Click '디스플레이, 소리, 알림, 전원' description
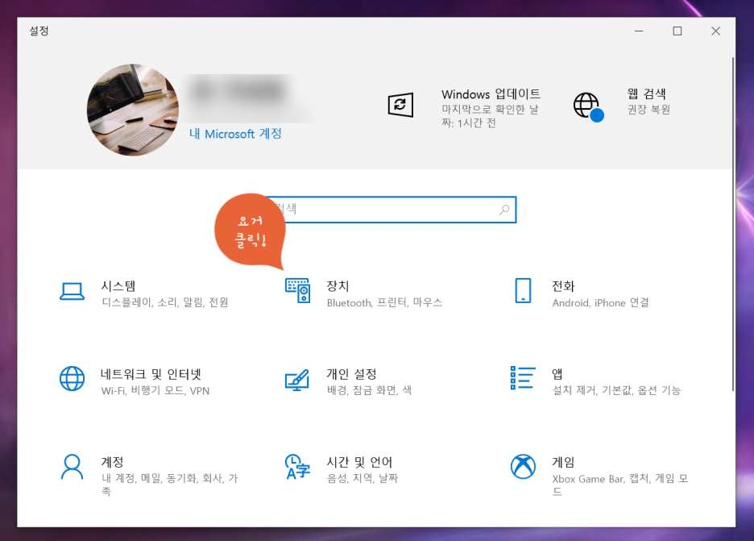Viewport: 754px width, 541px height. click(165, 302)
